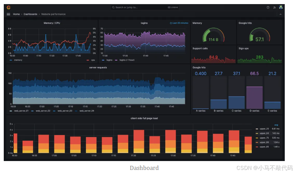Click the 37.1 C-series value
The width and height of the screenshot is (294, 173).
pyautogui.click(x=237, y=74)
